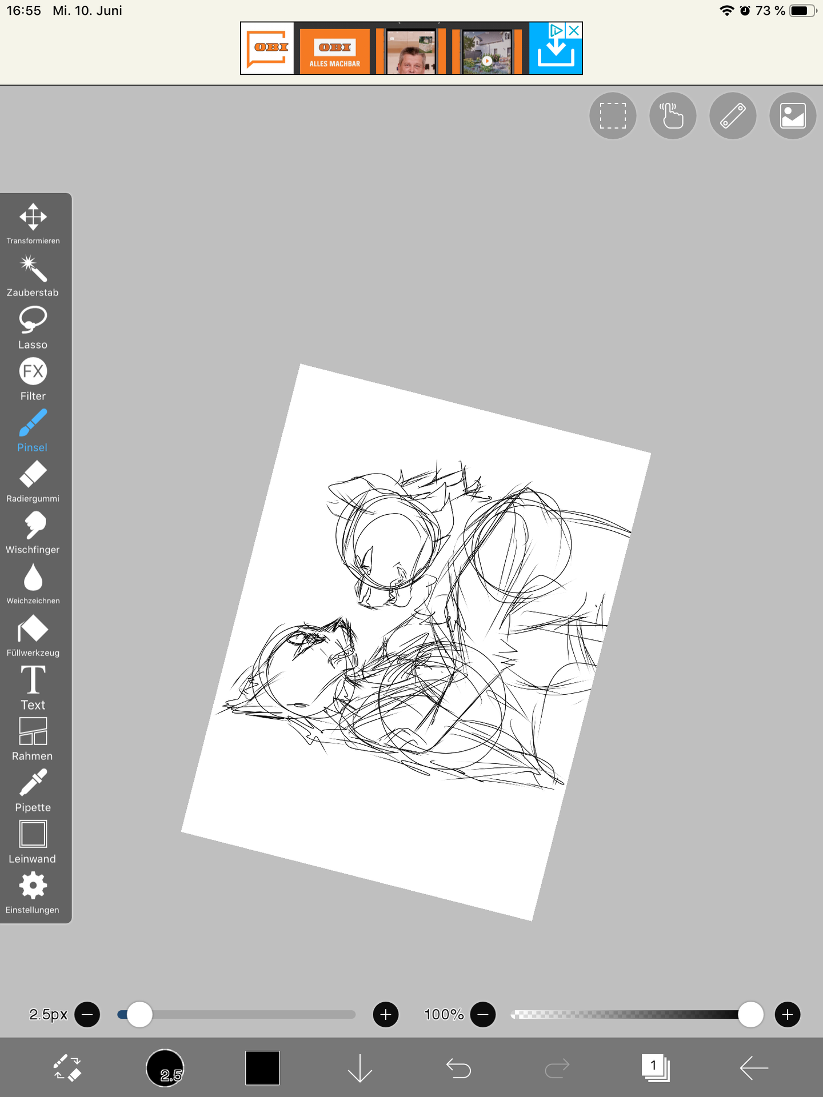Redo the undone stroke
823x1097 pixels.
(x=557, y=1067)
